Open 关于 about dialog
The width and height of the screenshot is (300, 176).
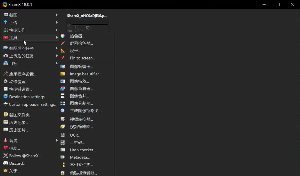(x=31, y=171)
